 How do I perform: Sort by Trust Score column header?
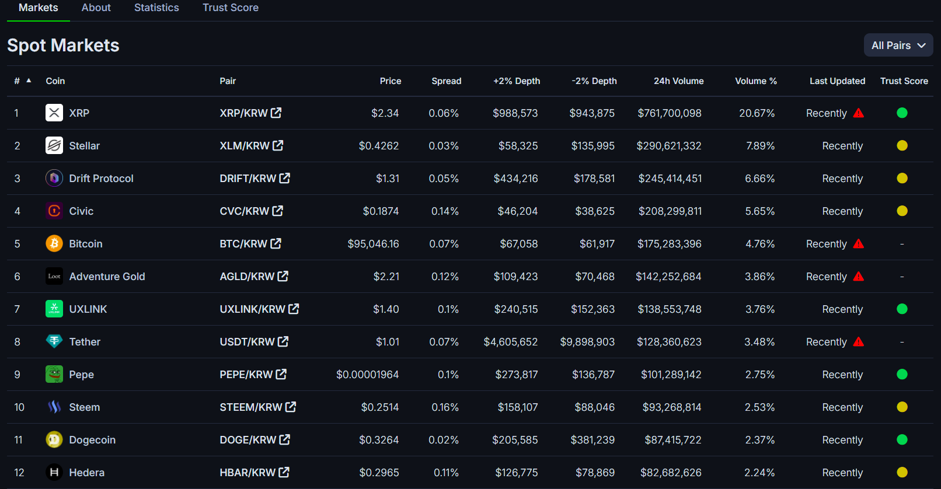click(904, 81)
